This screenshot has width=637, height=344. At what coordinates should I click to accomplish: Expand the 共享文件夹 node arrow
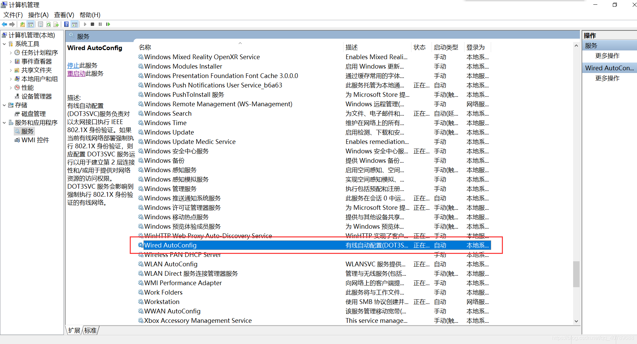(x=10, y=70)
